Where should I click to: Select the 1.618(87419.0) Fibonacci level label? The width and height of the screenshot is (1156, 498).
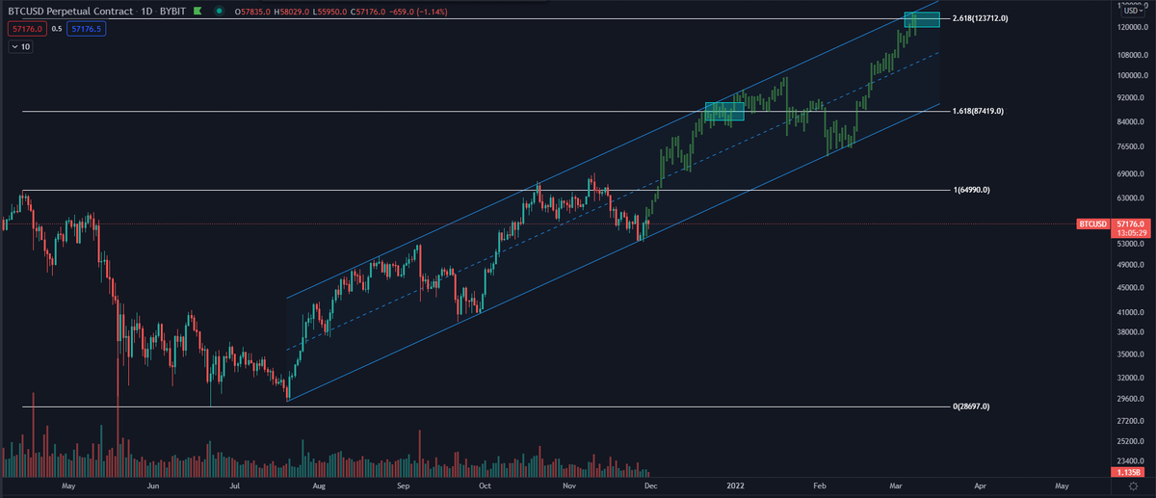coord(978,111)
